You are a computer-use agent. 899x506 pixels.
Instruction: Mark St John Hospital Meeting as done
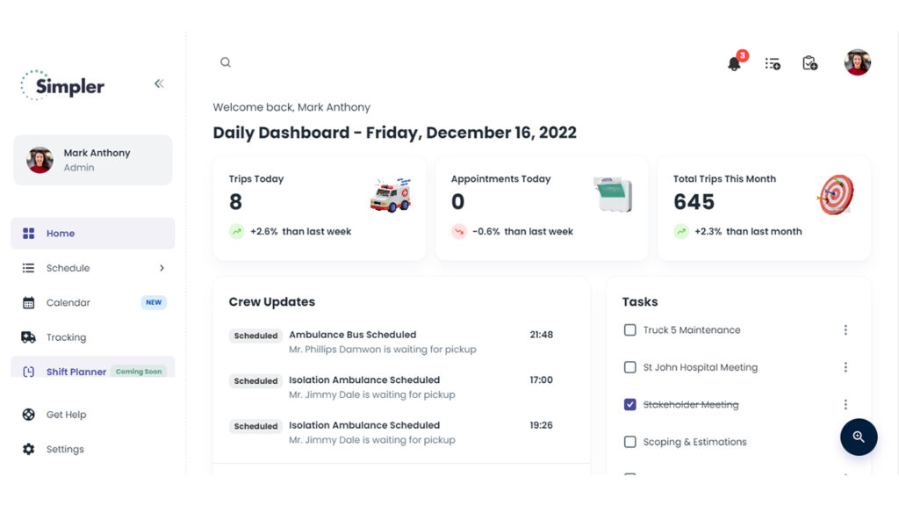point(630,367)
